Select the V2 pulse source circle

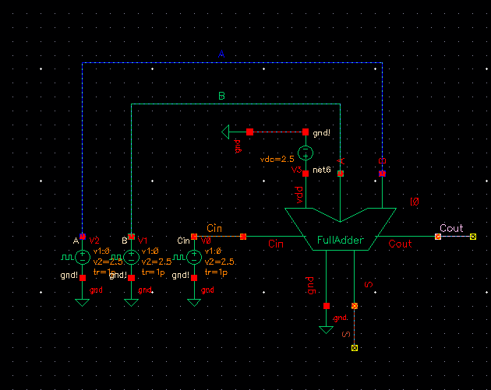(x=83, y=258)
